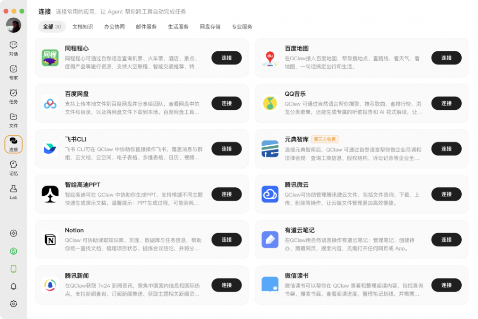The width and height of the screenshot is (478, 319).
Task: Switch to the 邮件服务 tab
Action: tap(146, 27)
